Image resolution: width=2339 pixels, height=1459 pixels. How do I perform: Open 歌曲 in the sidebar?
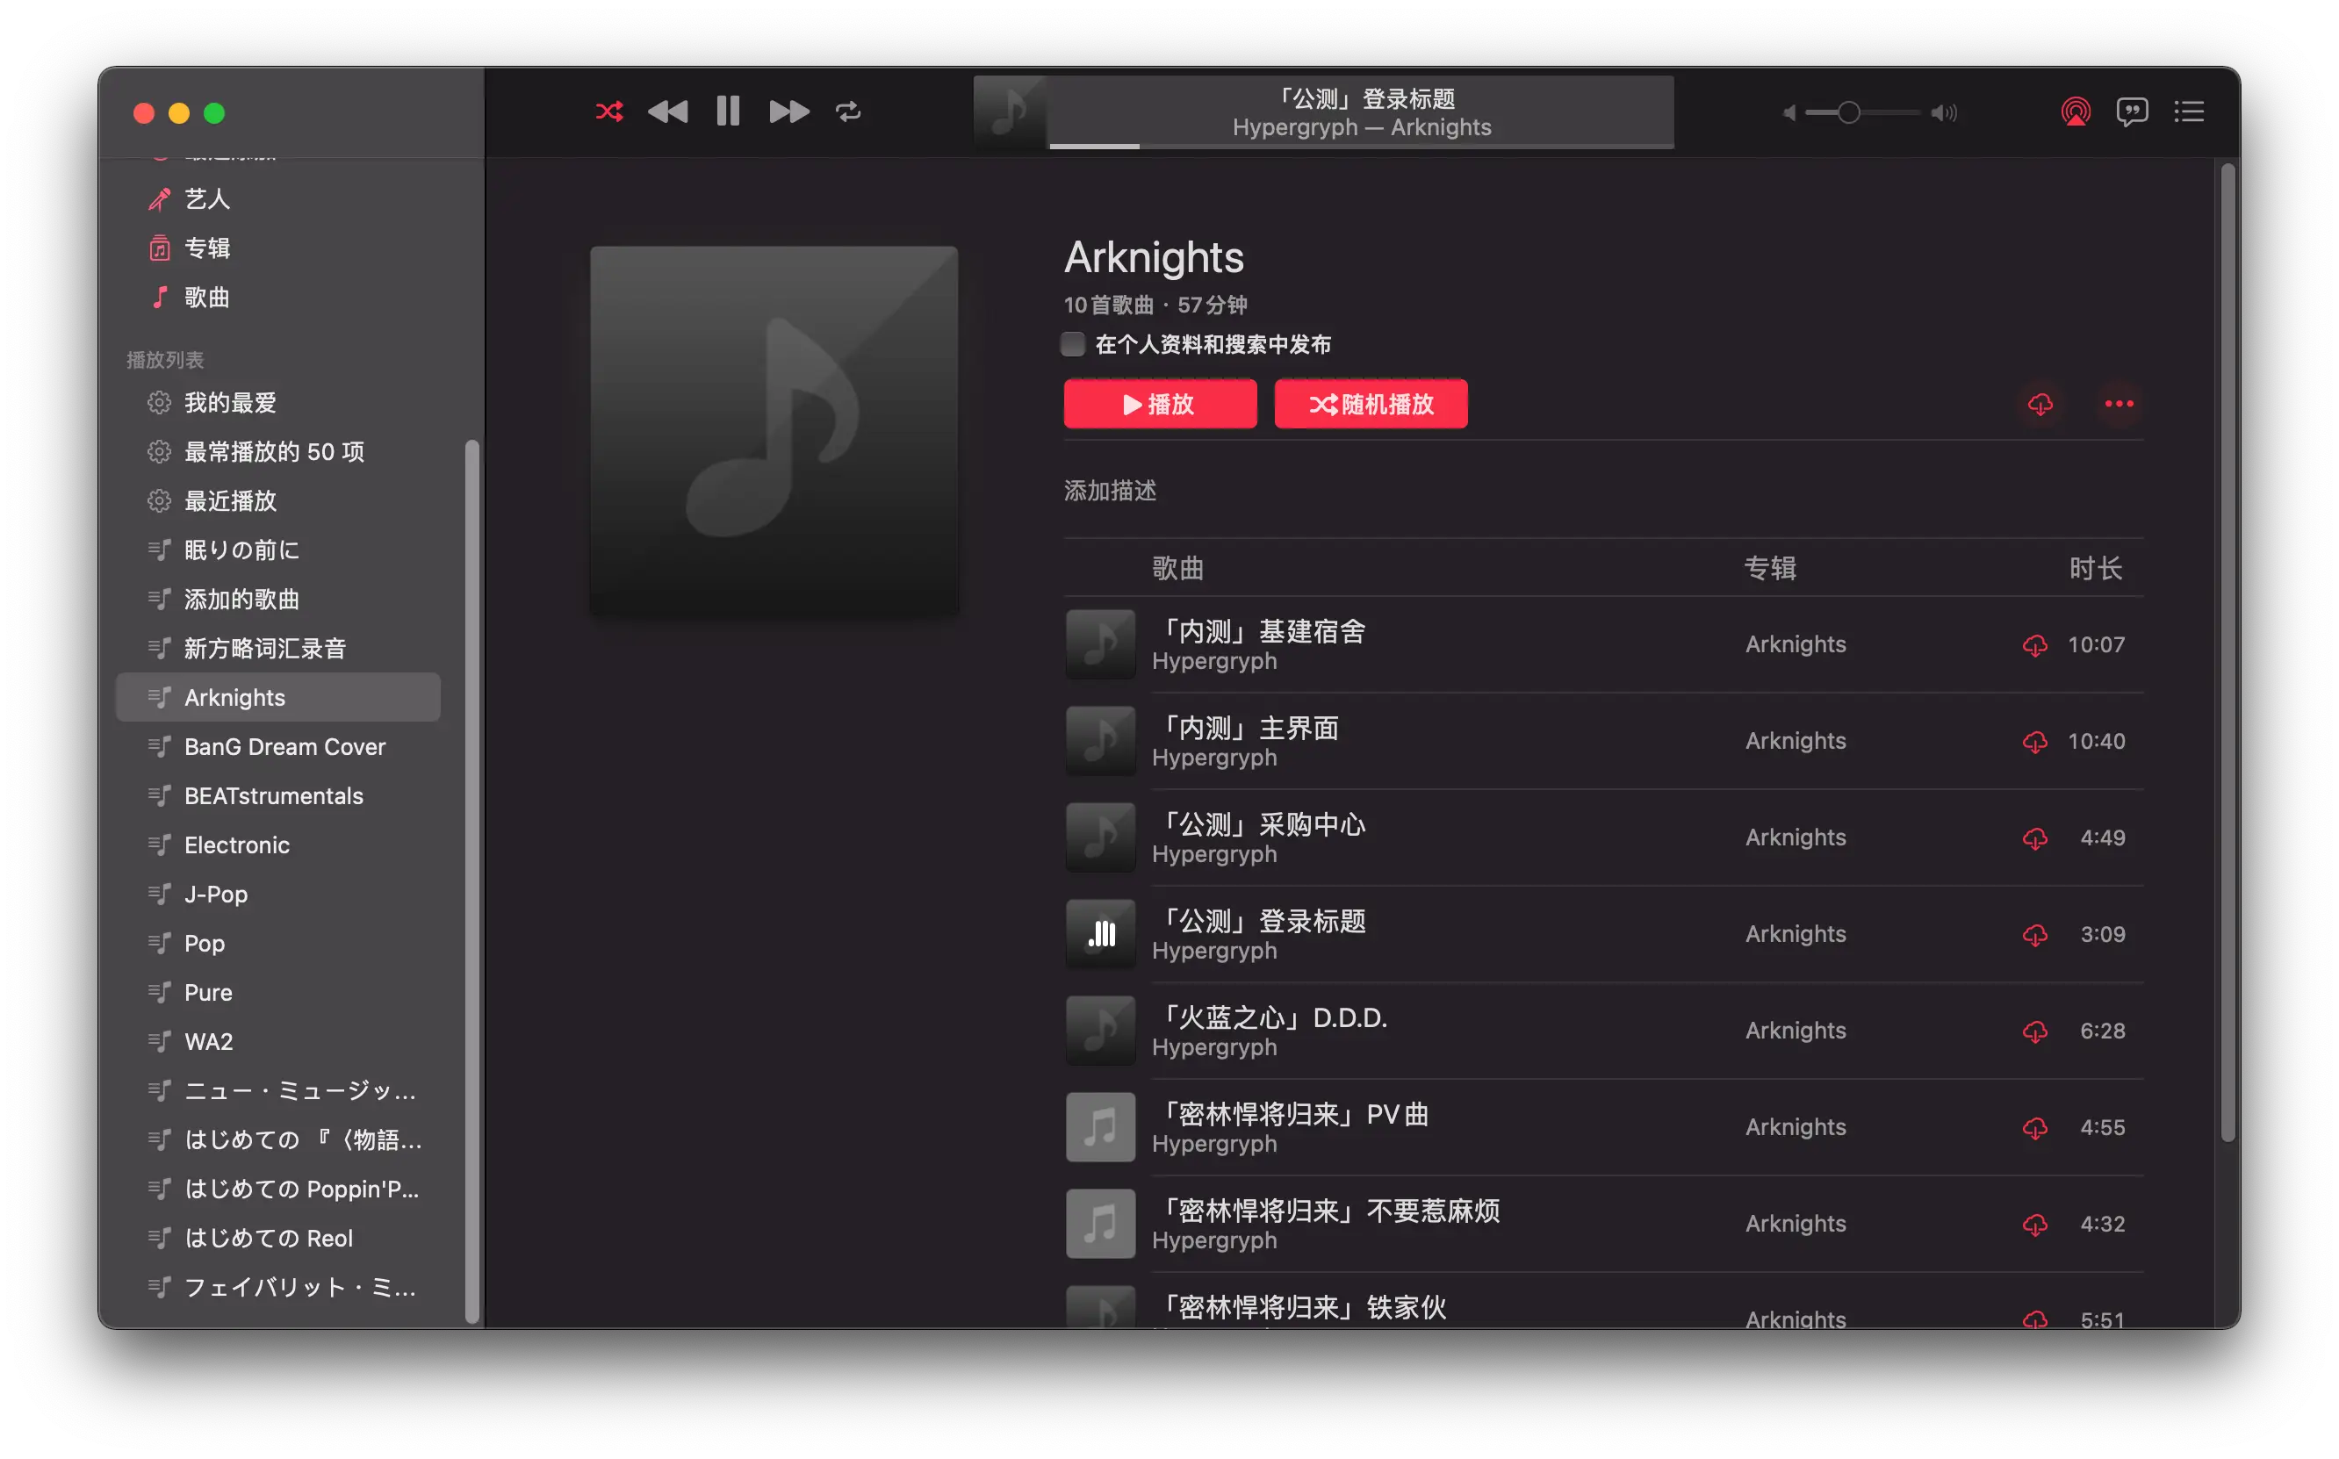click(278, 298)
